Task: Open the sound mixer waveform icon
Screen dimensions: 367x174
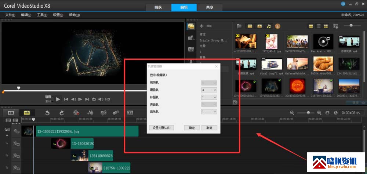Action: pos(90,113)
